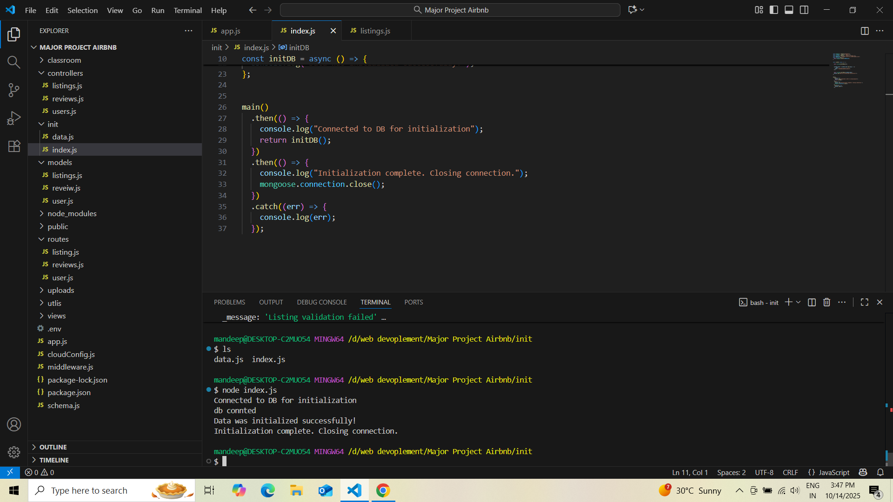
Task: Open the Source Control view
Action: 14,90
